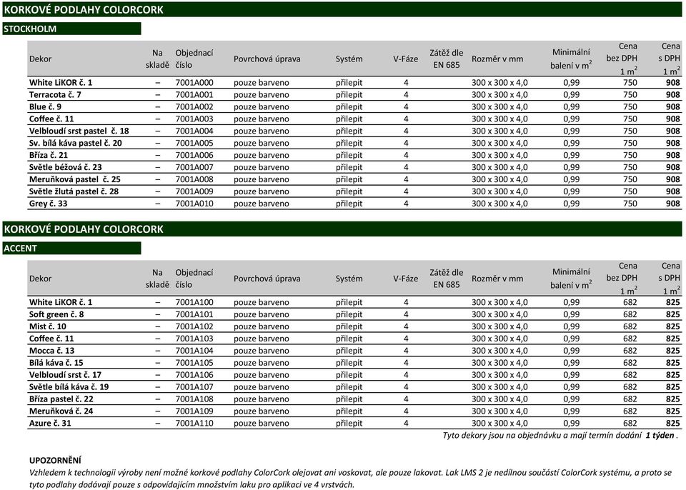Click decor Sv. bílá káva pastel č. 20
This screenshot has width=686, height=490.
[x=76, y=143]
